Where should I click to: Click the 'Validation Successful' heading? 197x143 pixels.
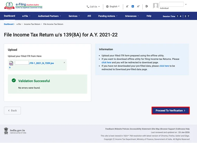[34, 81]
